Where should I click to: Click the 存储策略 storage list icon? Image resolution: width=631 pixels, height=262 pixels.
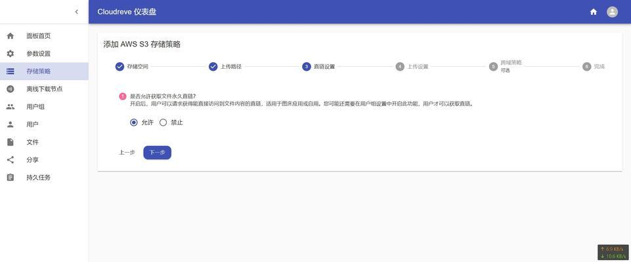(11, 71)
